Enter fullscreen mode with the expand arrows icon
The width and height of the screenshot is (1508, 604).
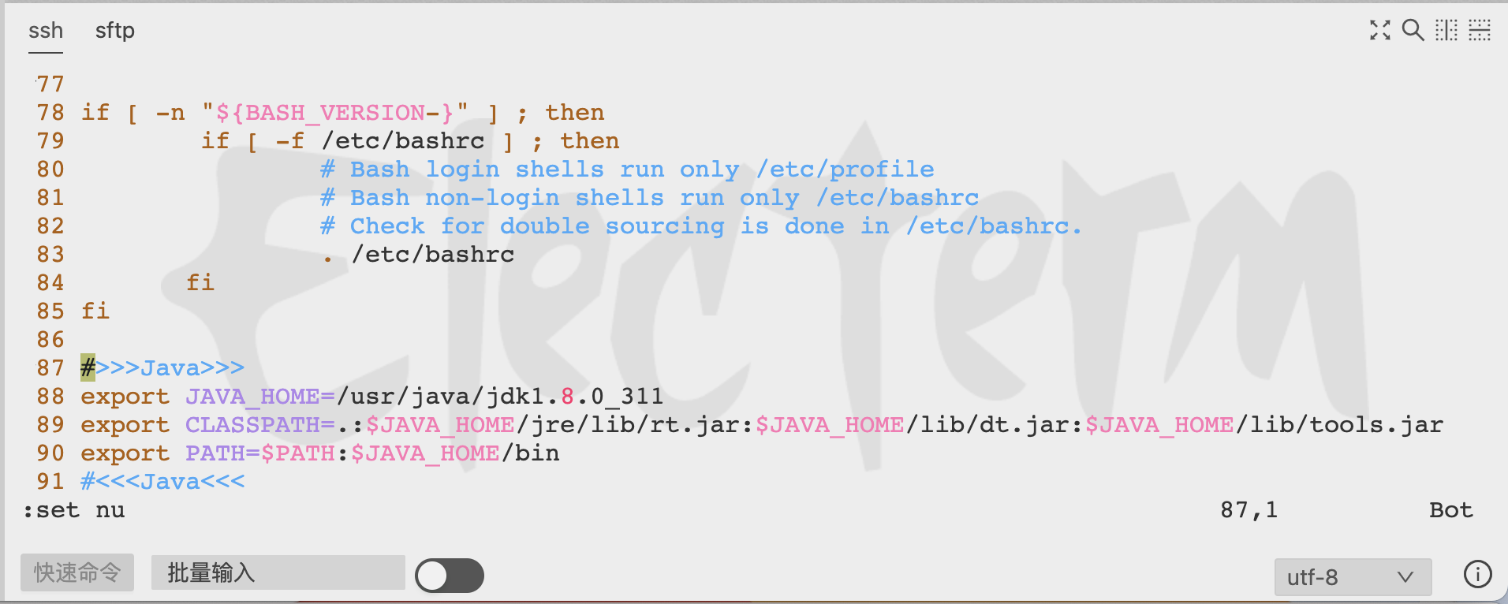1380,31
